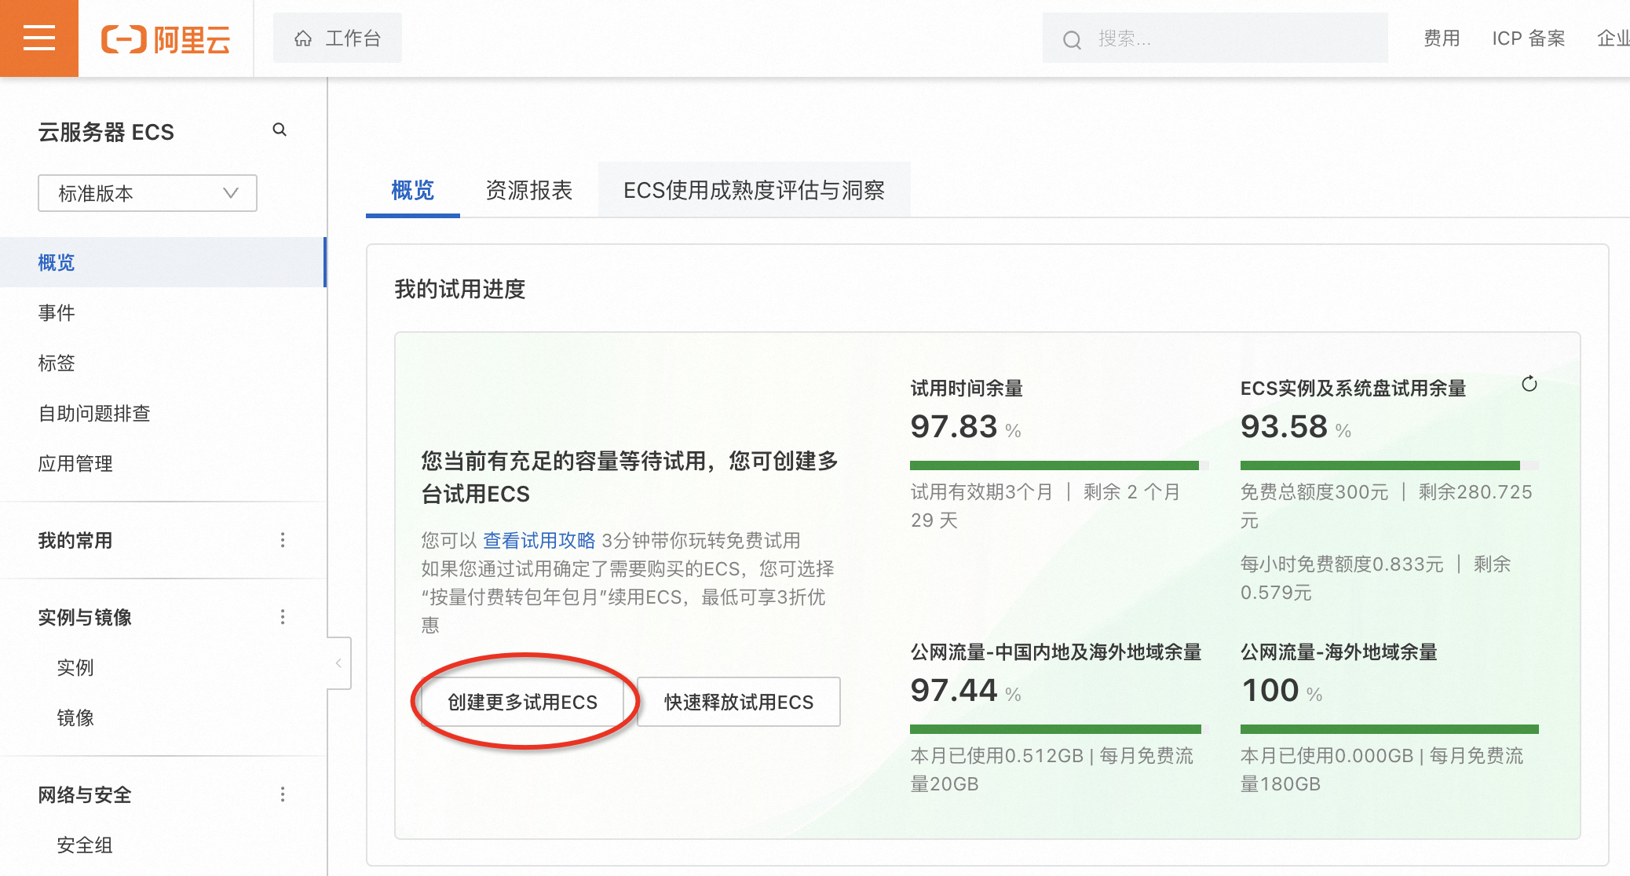1630x876 pixels.
Task: Collapse the sidebar with the arrow handle
Action: click(x=338, y=663)
